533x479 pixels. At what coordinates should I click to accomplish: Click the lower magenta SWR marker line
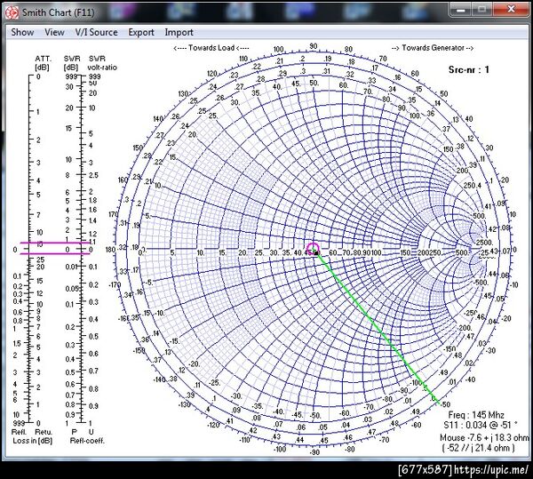pyautogui.click(x=55, y=253)
